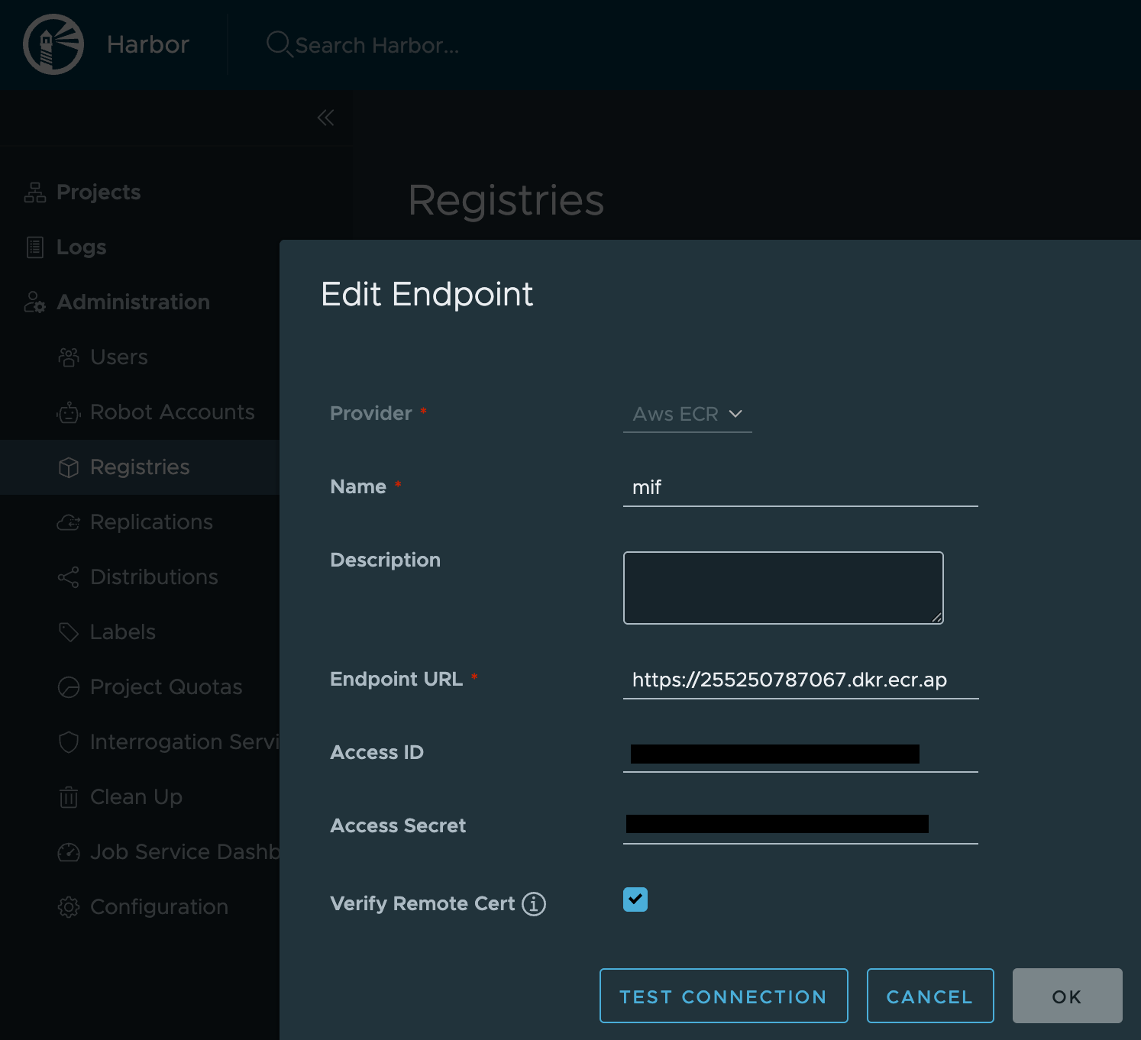Click the CANCEL button
Screen dimensions: 1141x1040
coord(929,996)
